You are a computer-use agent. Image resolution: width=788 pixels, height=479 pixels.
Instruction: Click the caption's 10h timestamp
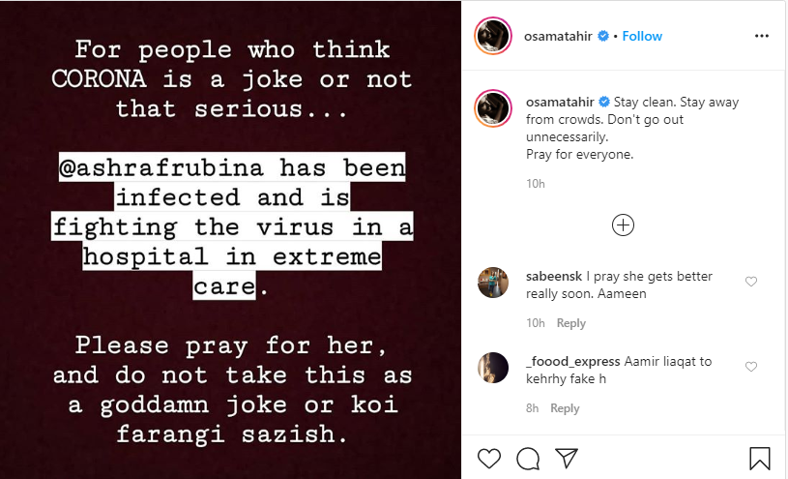[535, 183]
